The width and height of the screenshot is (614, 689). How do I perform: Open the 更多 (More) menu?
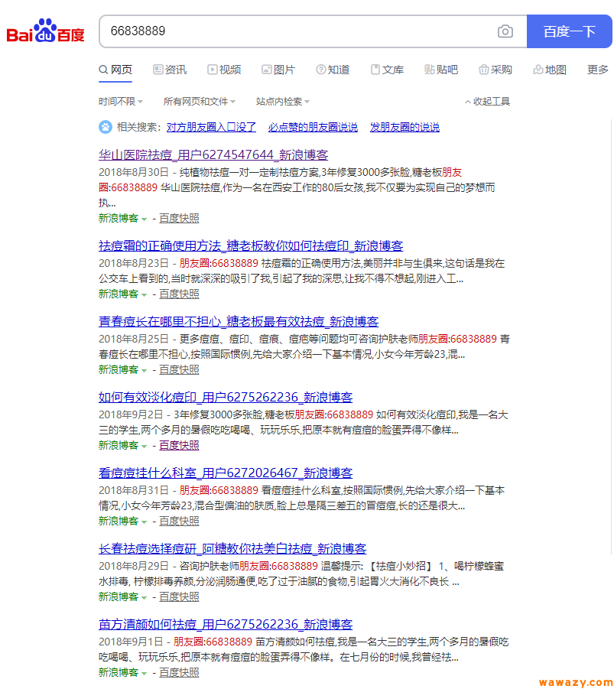click(596, 69)
